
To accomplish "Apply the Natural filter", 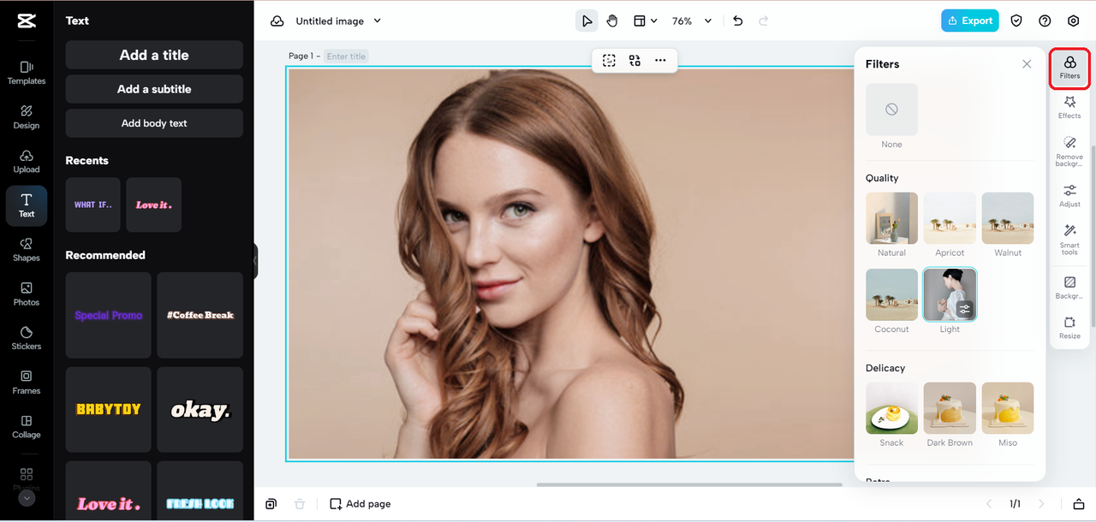I will (891, 218).
